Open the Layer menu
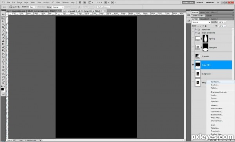Viewport: 235px width, 142px height. pos(26,2)
